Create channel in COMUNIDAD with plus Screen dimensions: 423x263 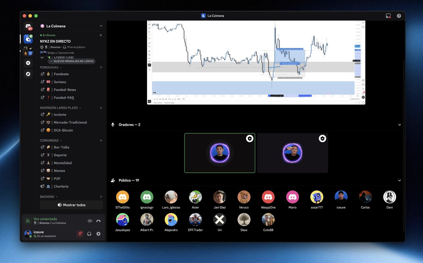pos(101,140)
